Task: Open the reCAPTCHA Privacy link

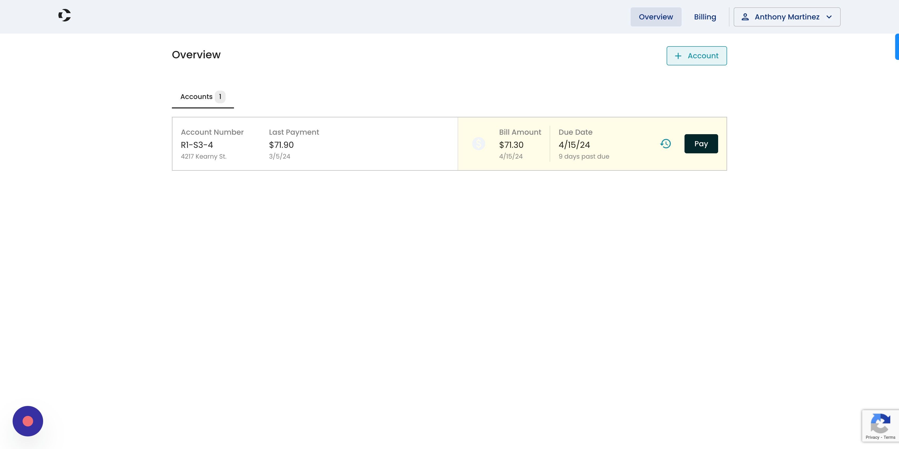Action: coord(872,437)
